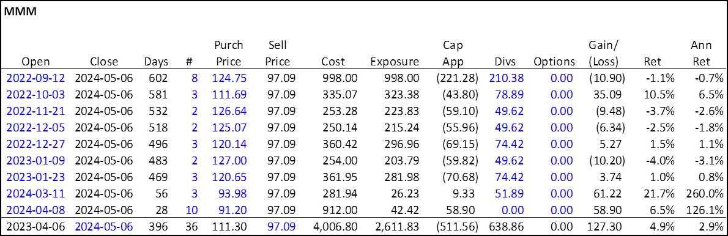Select total Divs 638.86
728x236 pixels.
pos(507,227)
